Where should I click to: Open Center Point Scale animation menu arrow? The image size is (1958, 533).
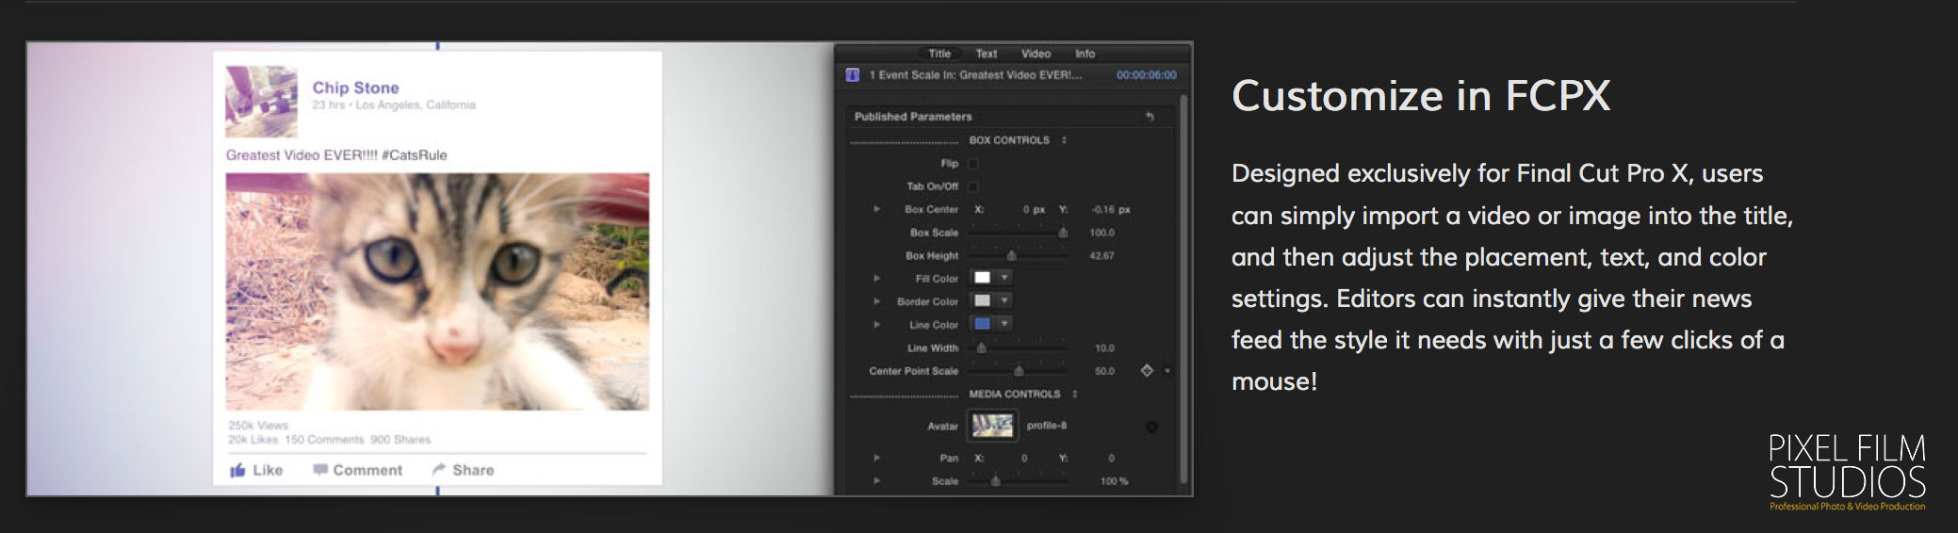(x=1167, y=371)
